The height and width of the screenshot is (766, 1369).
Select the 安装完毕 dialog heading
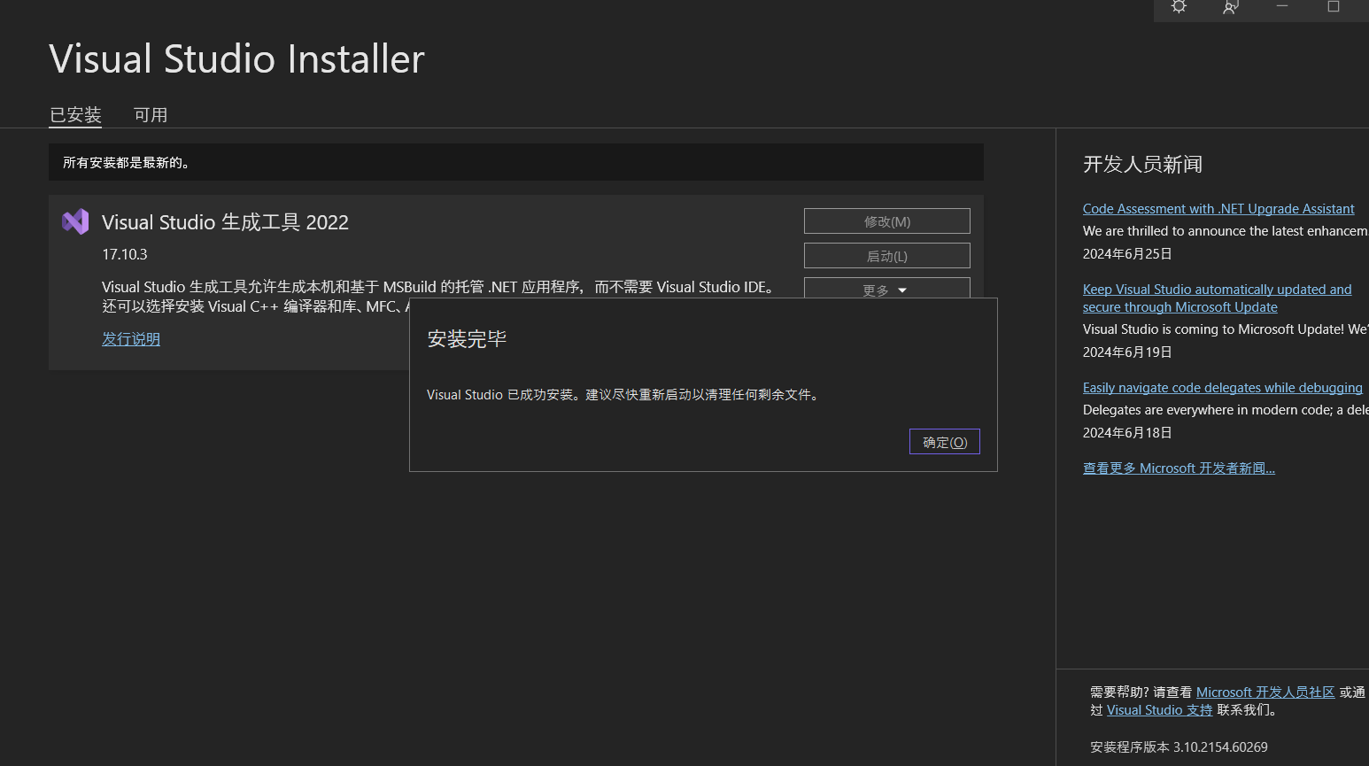click(467, 339)
